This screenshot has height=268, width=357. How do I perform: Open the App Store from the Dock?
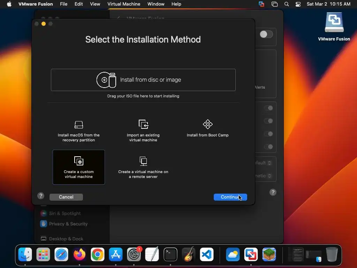[116, 254]
